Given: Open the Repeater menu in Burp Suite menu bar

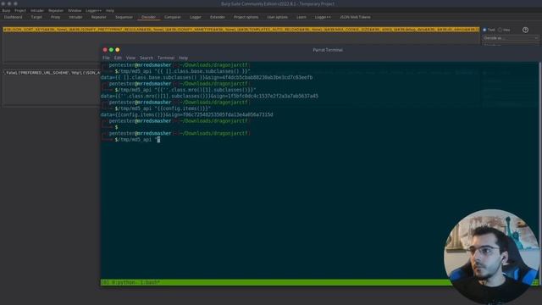Looking at the screenshot, I should tap(56, 11).
